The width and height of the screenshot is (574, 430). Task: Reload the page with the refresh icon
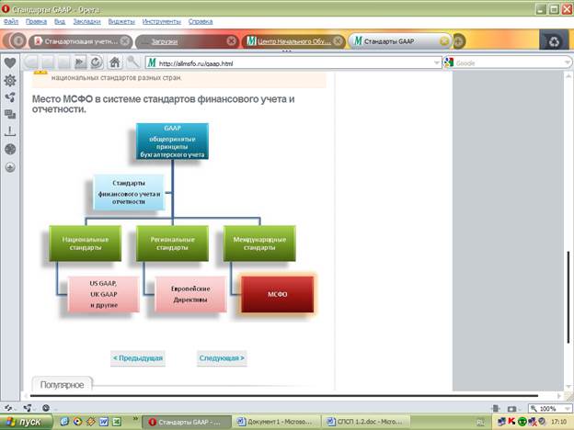(96, 63)
